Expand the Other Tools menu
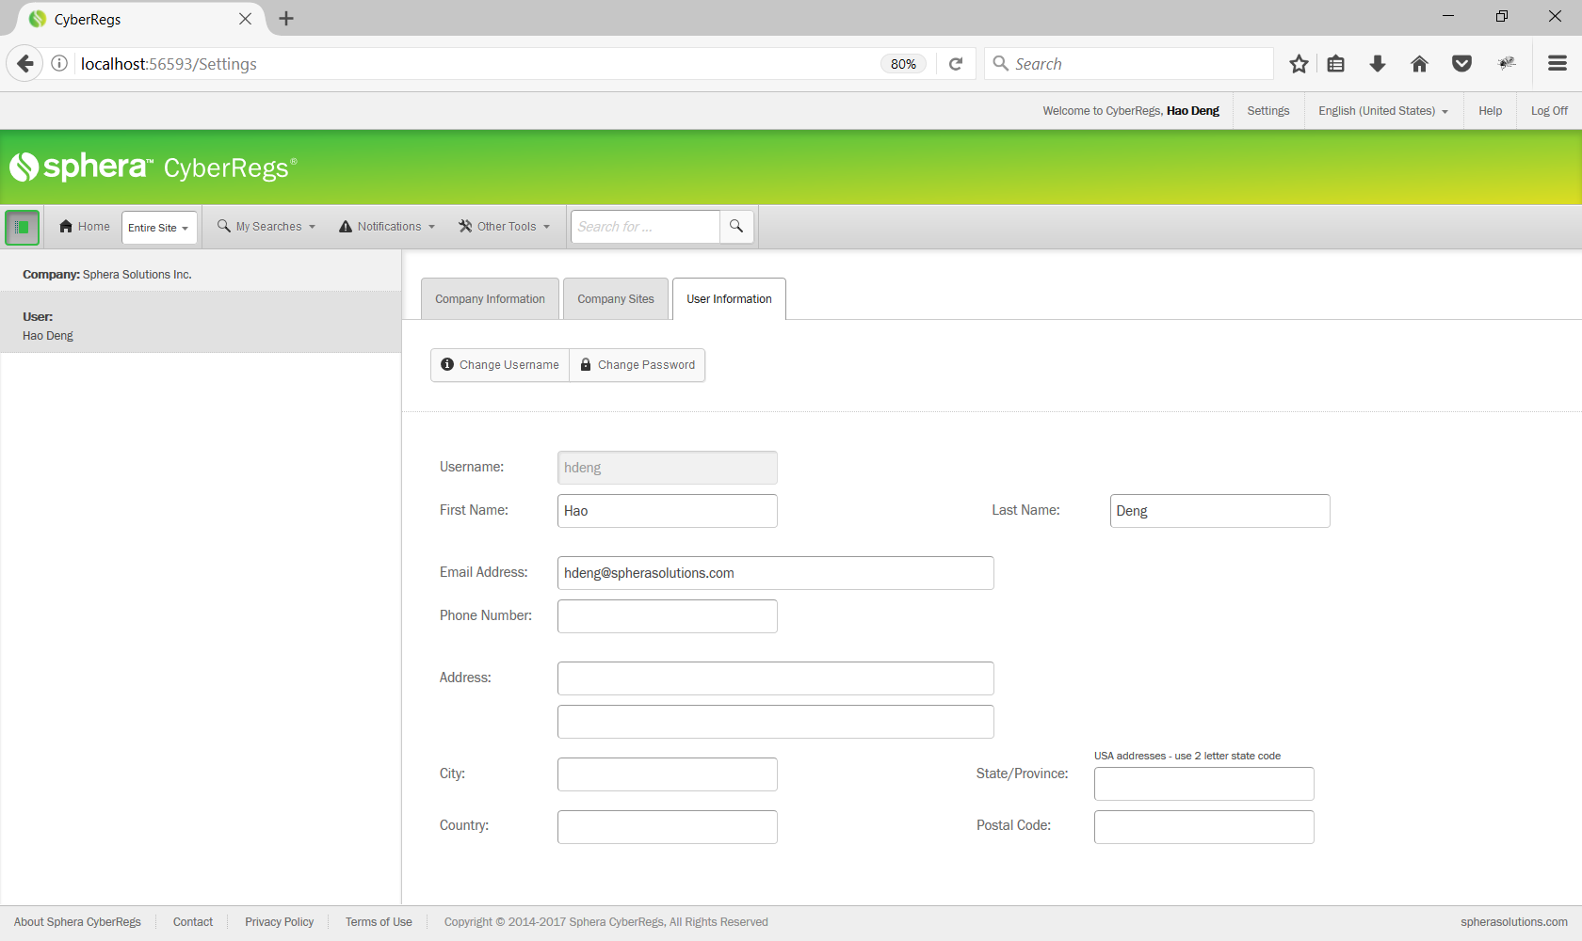 504,227
